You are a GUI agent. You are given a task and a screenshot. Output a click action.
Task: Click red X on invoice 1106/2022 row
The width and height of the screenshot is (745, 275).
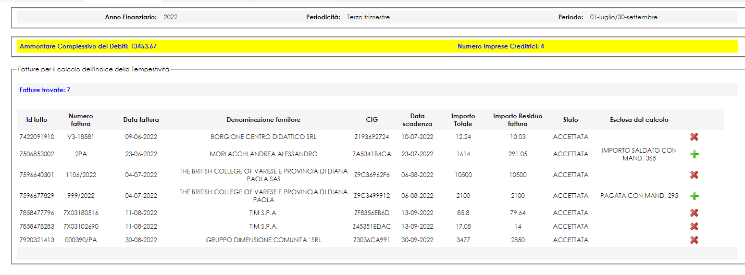694,175
